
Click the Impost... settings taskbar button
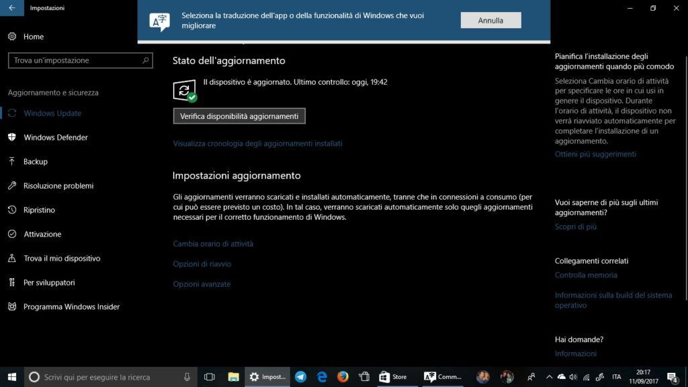[x=267, y=377]
